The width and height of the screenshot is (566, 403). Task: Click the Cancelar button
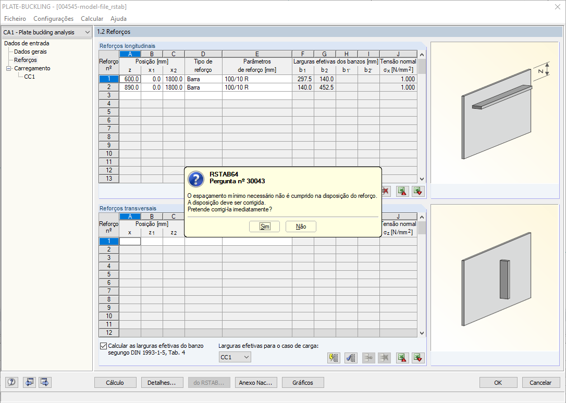(x=540, y=383)
